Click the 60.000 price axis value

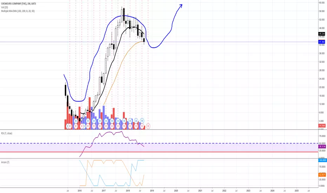pos(322,2)
